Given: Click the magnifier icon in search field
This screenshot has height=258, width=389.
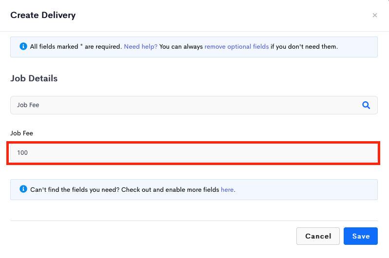Looking at the screenshot, I should (366, 105).
